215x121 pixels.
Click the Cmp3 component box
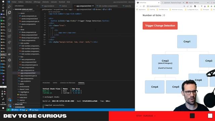click(x=207, y=61)
